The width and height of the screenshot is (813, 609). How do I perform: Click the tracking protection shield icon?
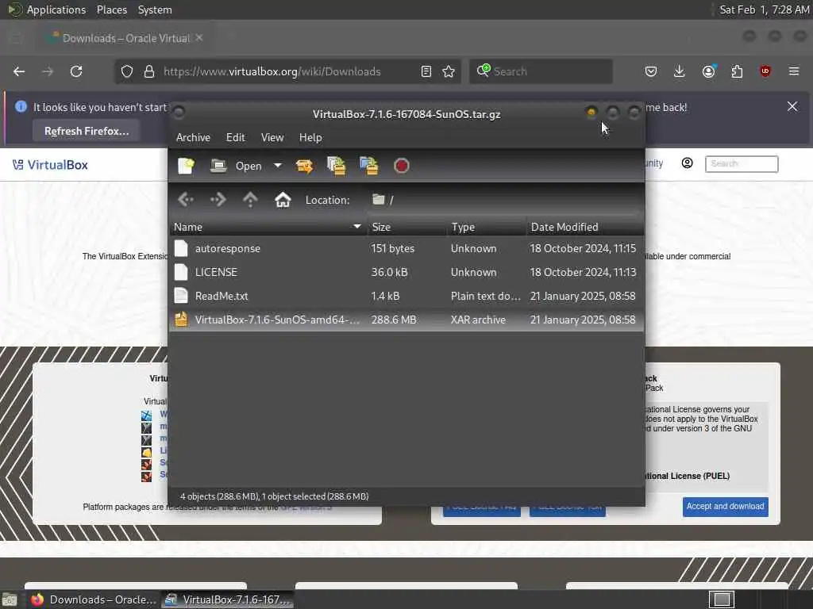coord(127,71)
